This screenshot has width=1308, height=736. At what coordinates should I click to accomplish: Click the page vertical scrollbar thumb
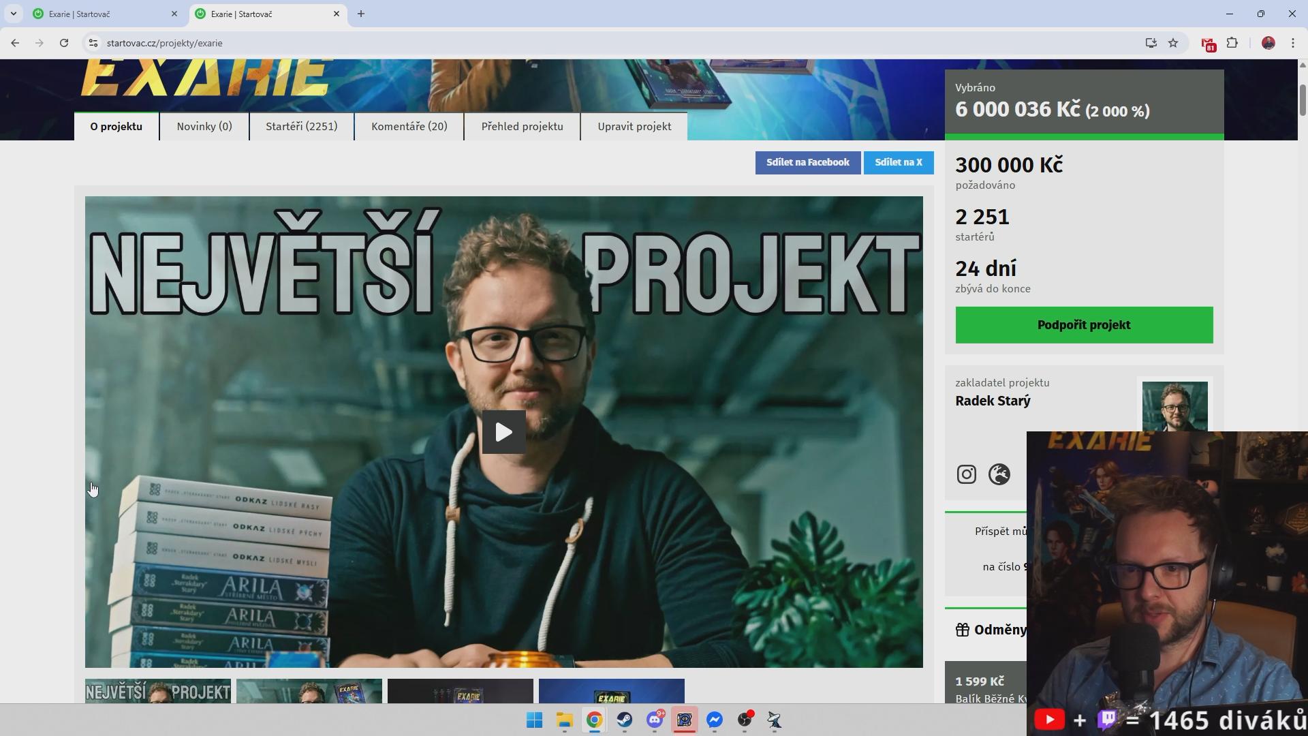point(1302,99)
